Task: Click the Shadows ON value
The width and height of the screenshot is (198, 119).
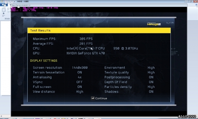Action: pos(151,92)
